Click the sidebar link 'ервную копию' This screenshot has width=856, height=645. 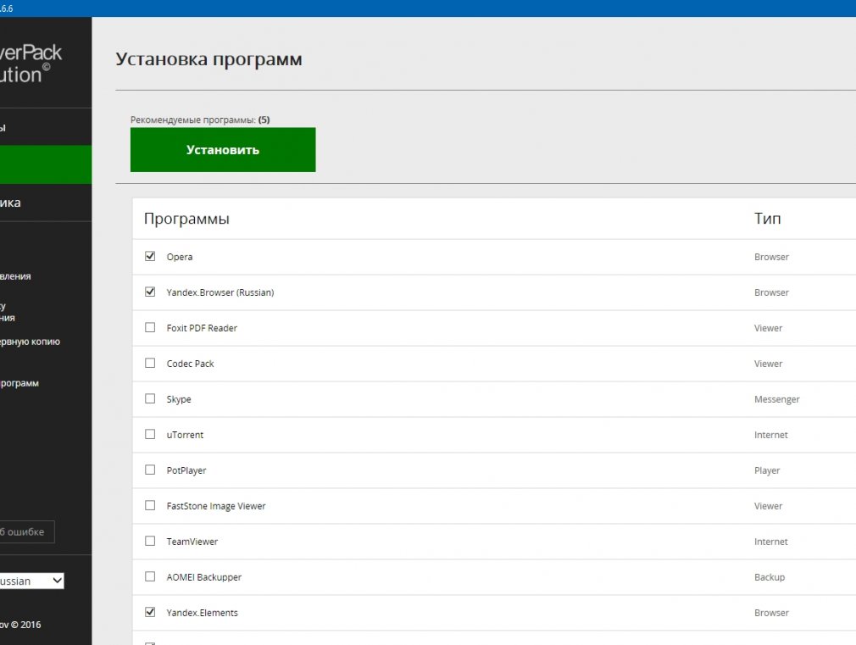tap(30, 342)
